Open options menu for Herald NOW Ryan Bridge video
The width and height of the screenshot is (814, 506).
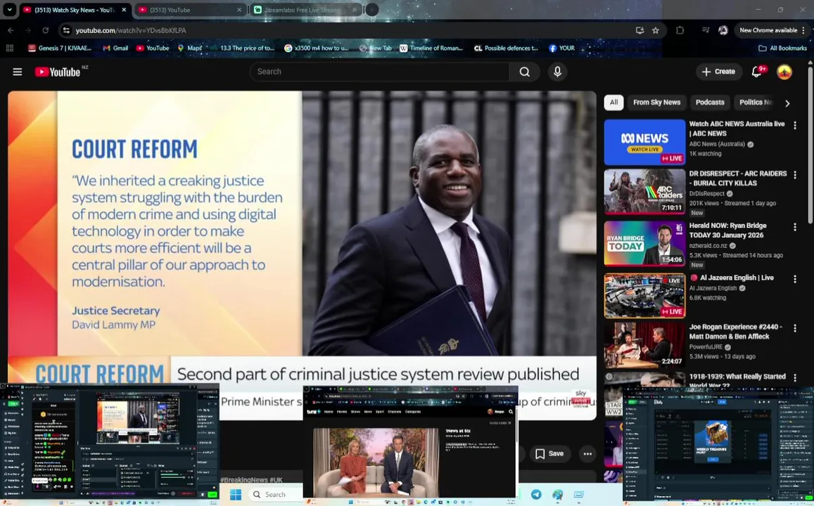795,226
